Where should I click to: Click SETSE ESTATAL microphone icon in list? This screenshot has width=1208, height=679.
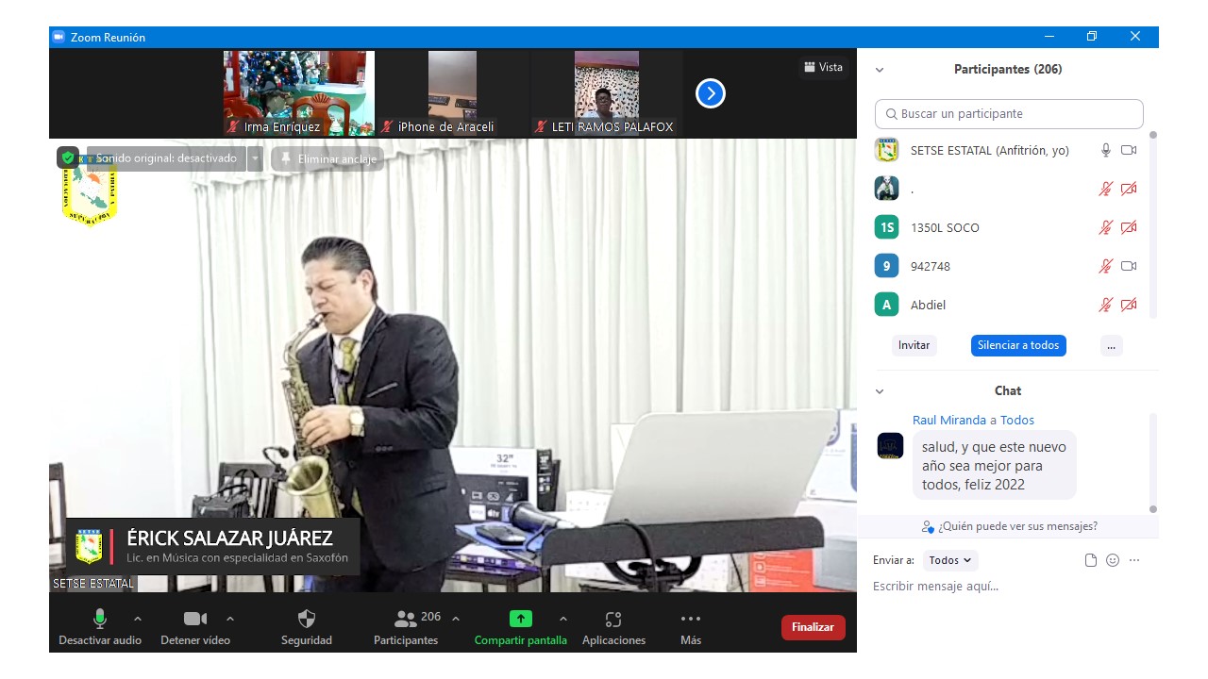click(1106, 150)
